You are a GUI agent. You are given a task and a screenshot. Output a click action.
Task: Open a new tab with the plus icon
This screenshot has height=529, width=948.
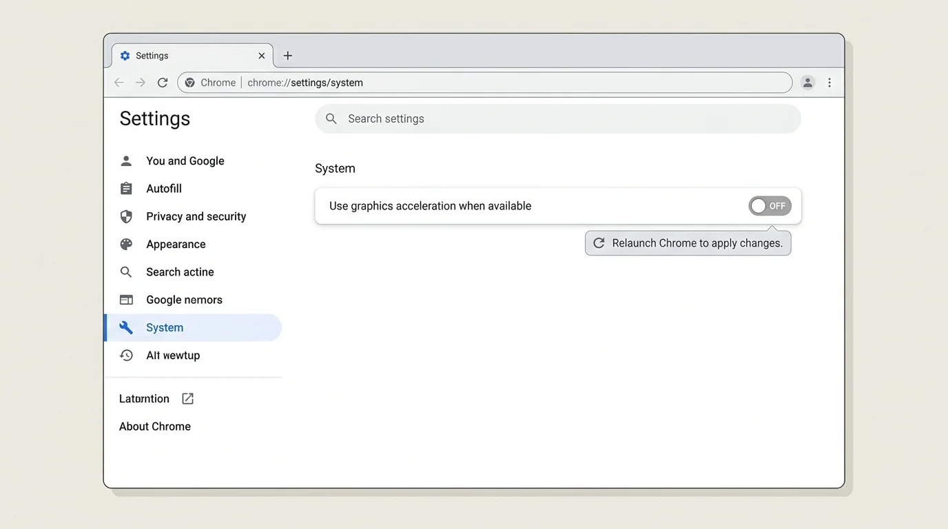[x=288, y=56]
